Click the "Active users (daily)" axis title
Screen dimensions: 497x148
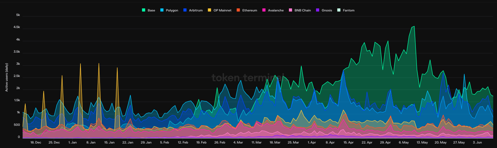[x=7, y=77]
